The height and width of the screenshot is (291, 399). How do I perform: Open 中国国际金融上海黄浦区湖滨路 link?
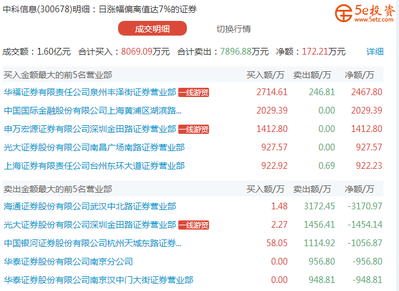coord(93,111)
